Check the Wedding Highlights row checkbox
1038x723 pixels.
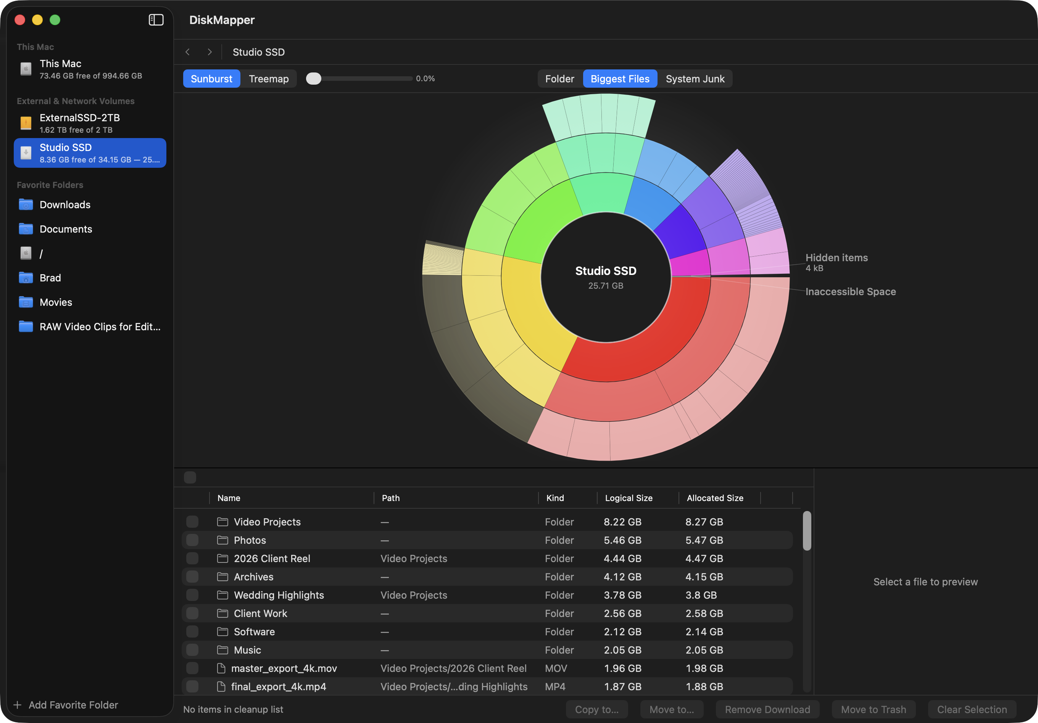point(192,595)
